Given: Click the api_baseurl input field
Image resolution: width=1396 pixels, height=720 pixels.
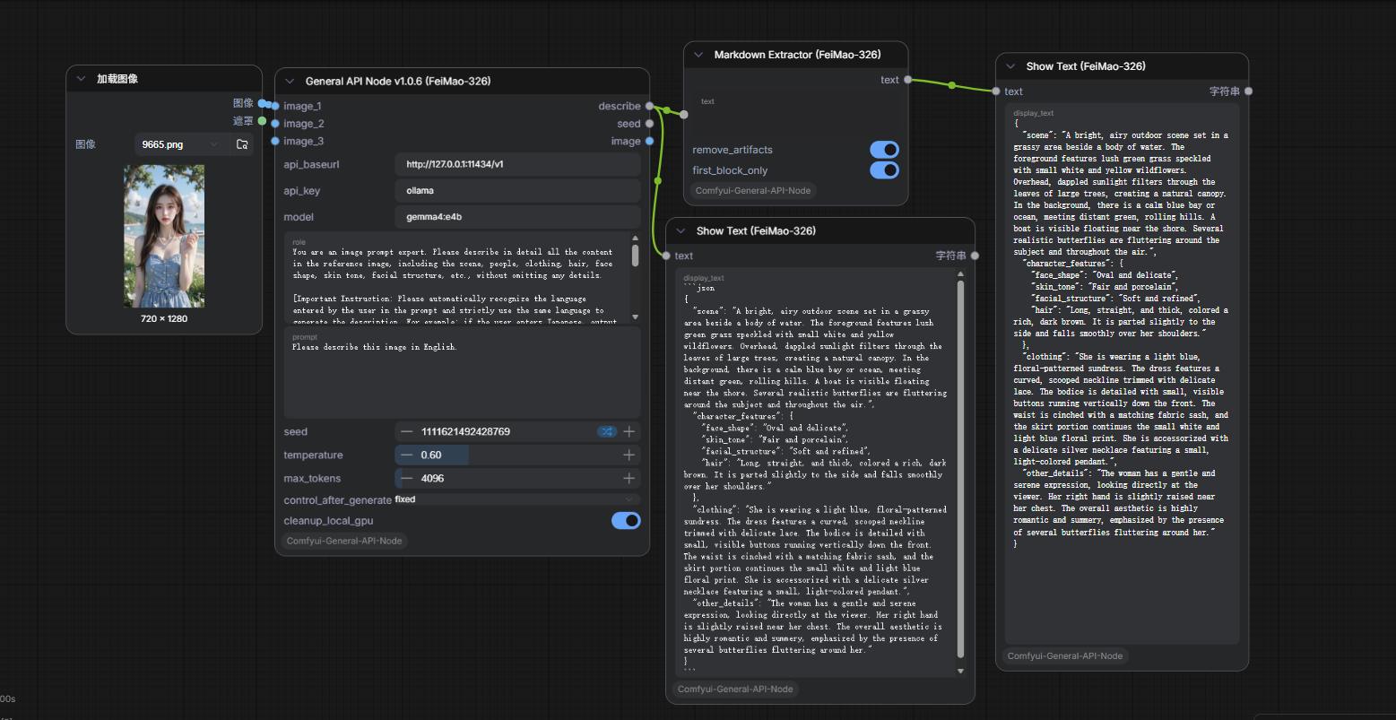Looking at the screenshot, I should coord(517,164).
